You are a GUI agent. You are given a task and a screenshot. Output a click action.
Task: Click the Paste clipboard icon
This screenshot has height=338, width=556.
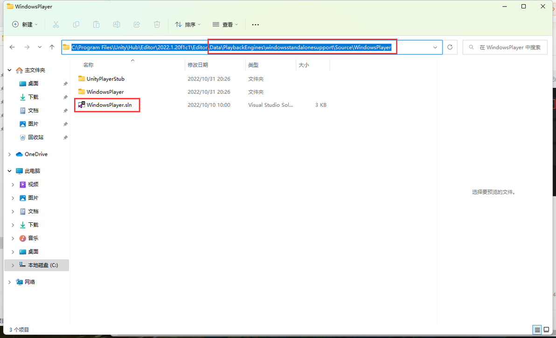[96, 24]
